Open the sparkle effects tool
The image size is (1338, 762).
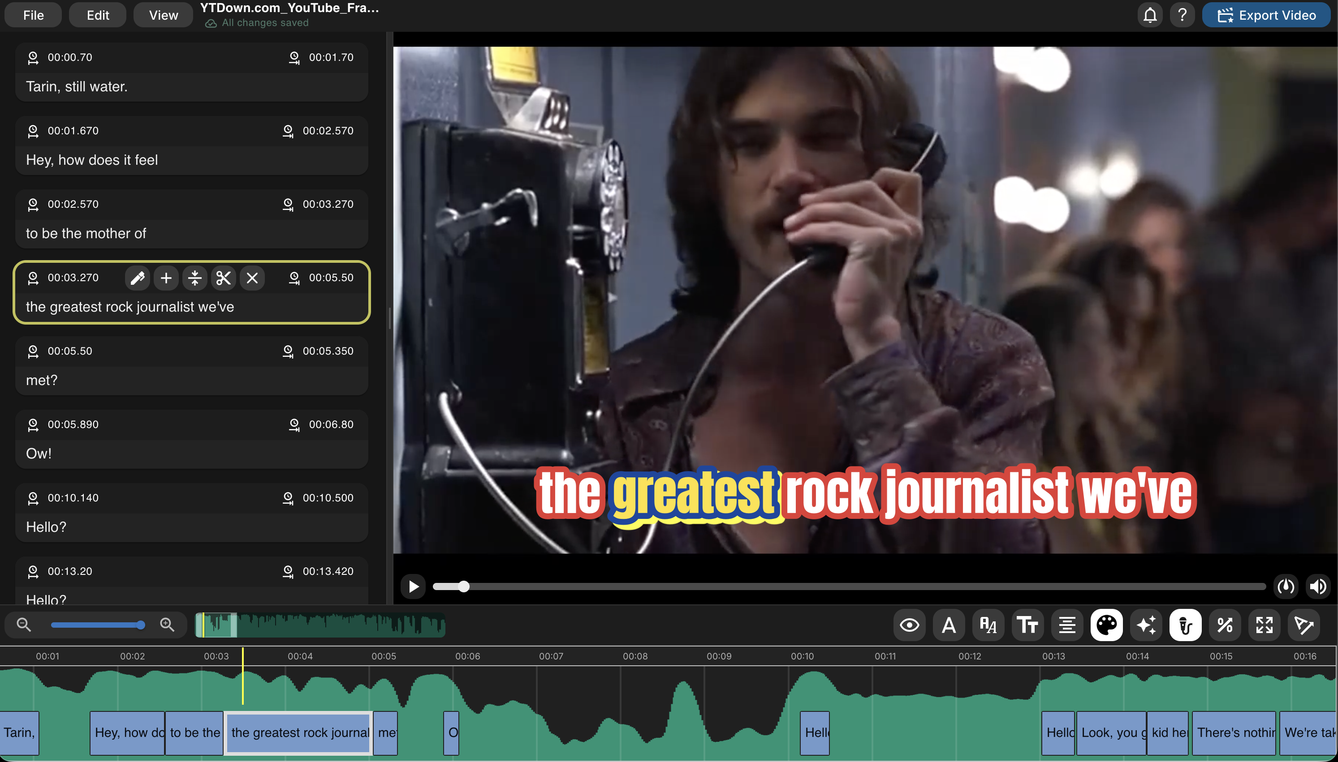point(1146,625)
